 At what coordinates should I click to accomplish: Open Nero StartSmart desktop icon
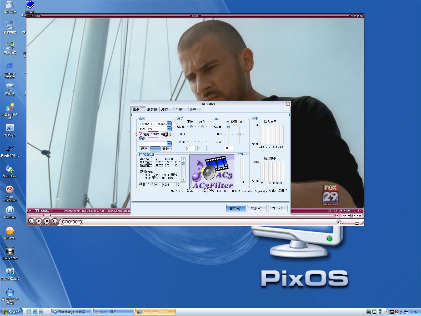click(10, 194)
